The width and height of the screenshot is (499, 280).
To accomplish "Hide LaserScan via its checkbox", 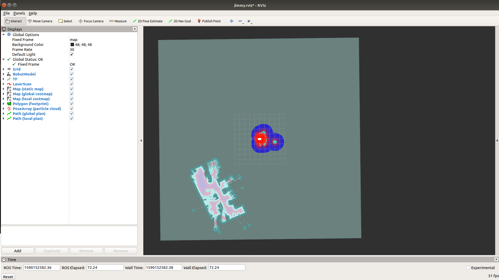I will pos(72,84).
